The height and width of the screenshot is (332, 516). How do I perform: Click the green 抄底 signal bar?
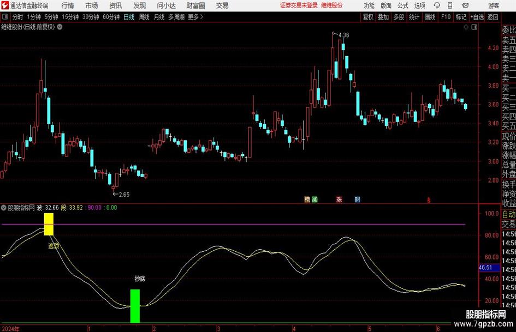coord(135,306)
